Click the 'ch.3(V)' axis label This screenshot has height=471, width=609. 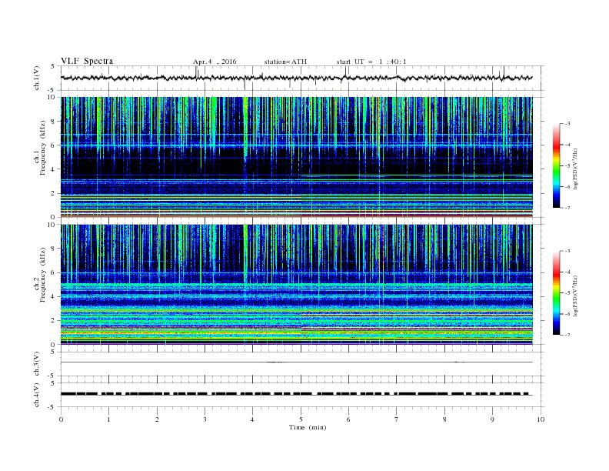pos(37,364)
